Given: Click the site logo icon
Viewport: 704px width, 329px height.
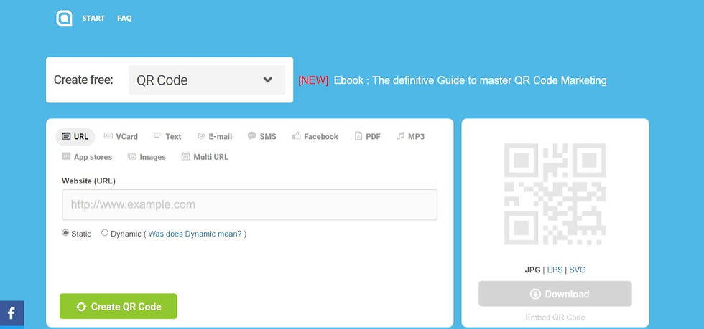Looking at the screenshot, I should (64, 19).
